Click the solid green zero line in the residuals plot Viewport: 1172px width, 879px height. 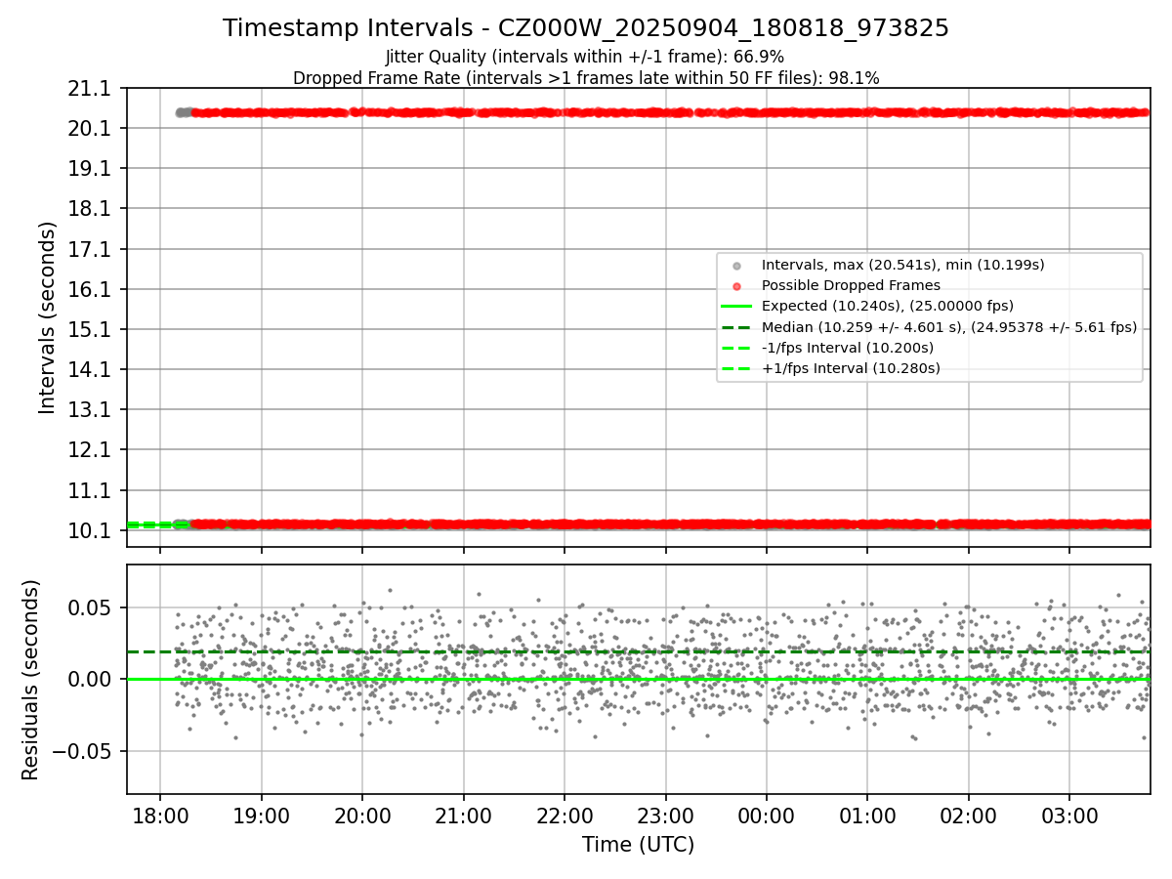(638, 679)
